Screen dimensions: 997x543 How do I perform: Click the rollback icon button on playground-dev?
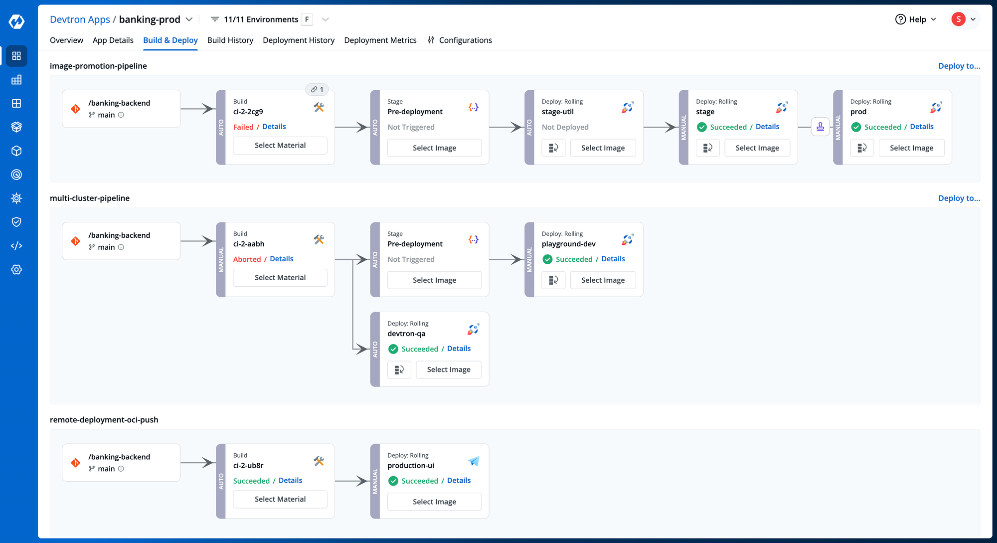553,280
